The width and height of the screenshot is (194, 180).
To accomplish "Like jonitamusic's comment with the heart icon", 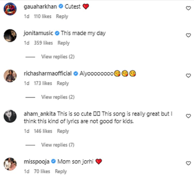I will [188, 35].
